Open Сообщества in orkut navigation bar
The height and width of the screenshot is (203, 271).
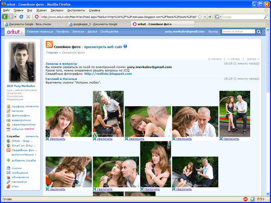coord(109,32)
